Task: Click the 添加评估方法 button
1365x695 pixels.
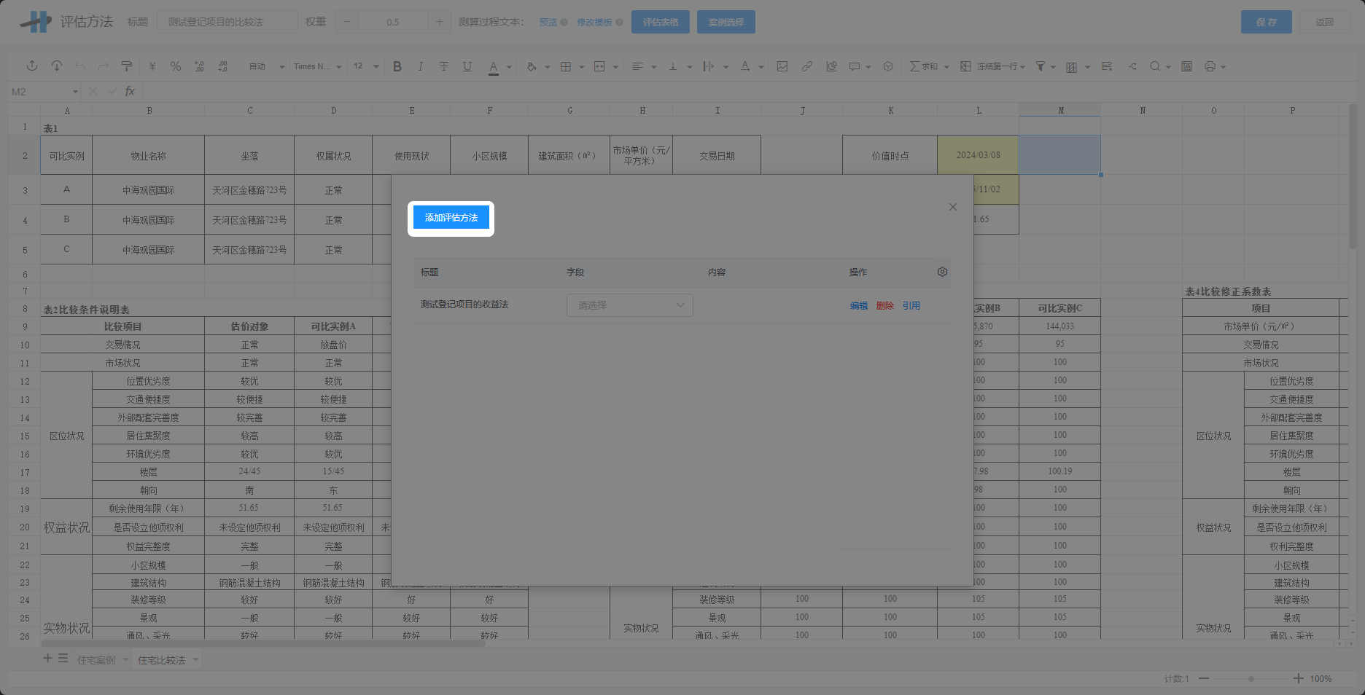Action: tap(451, 218)
